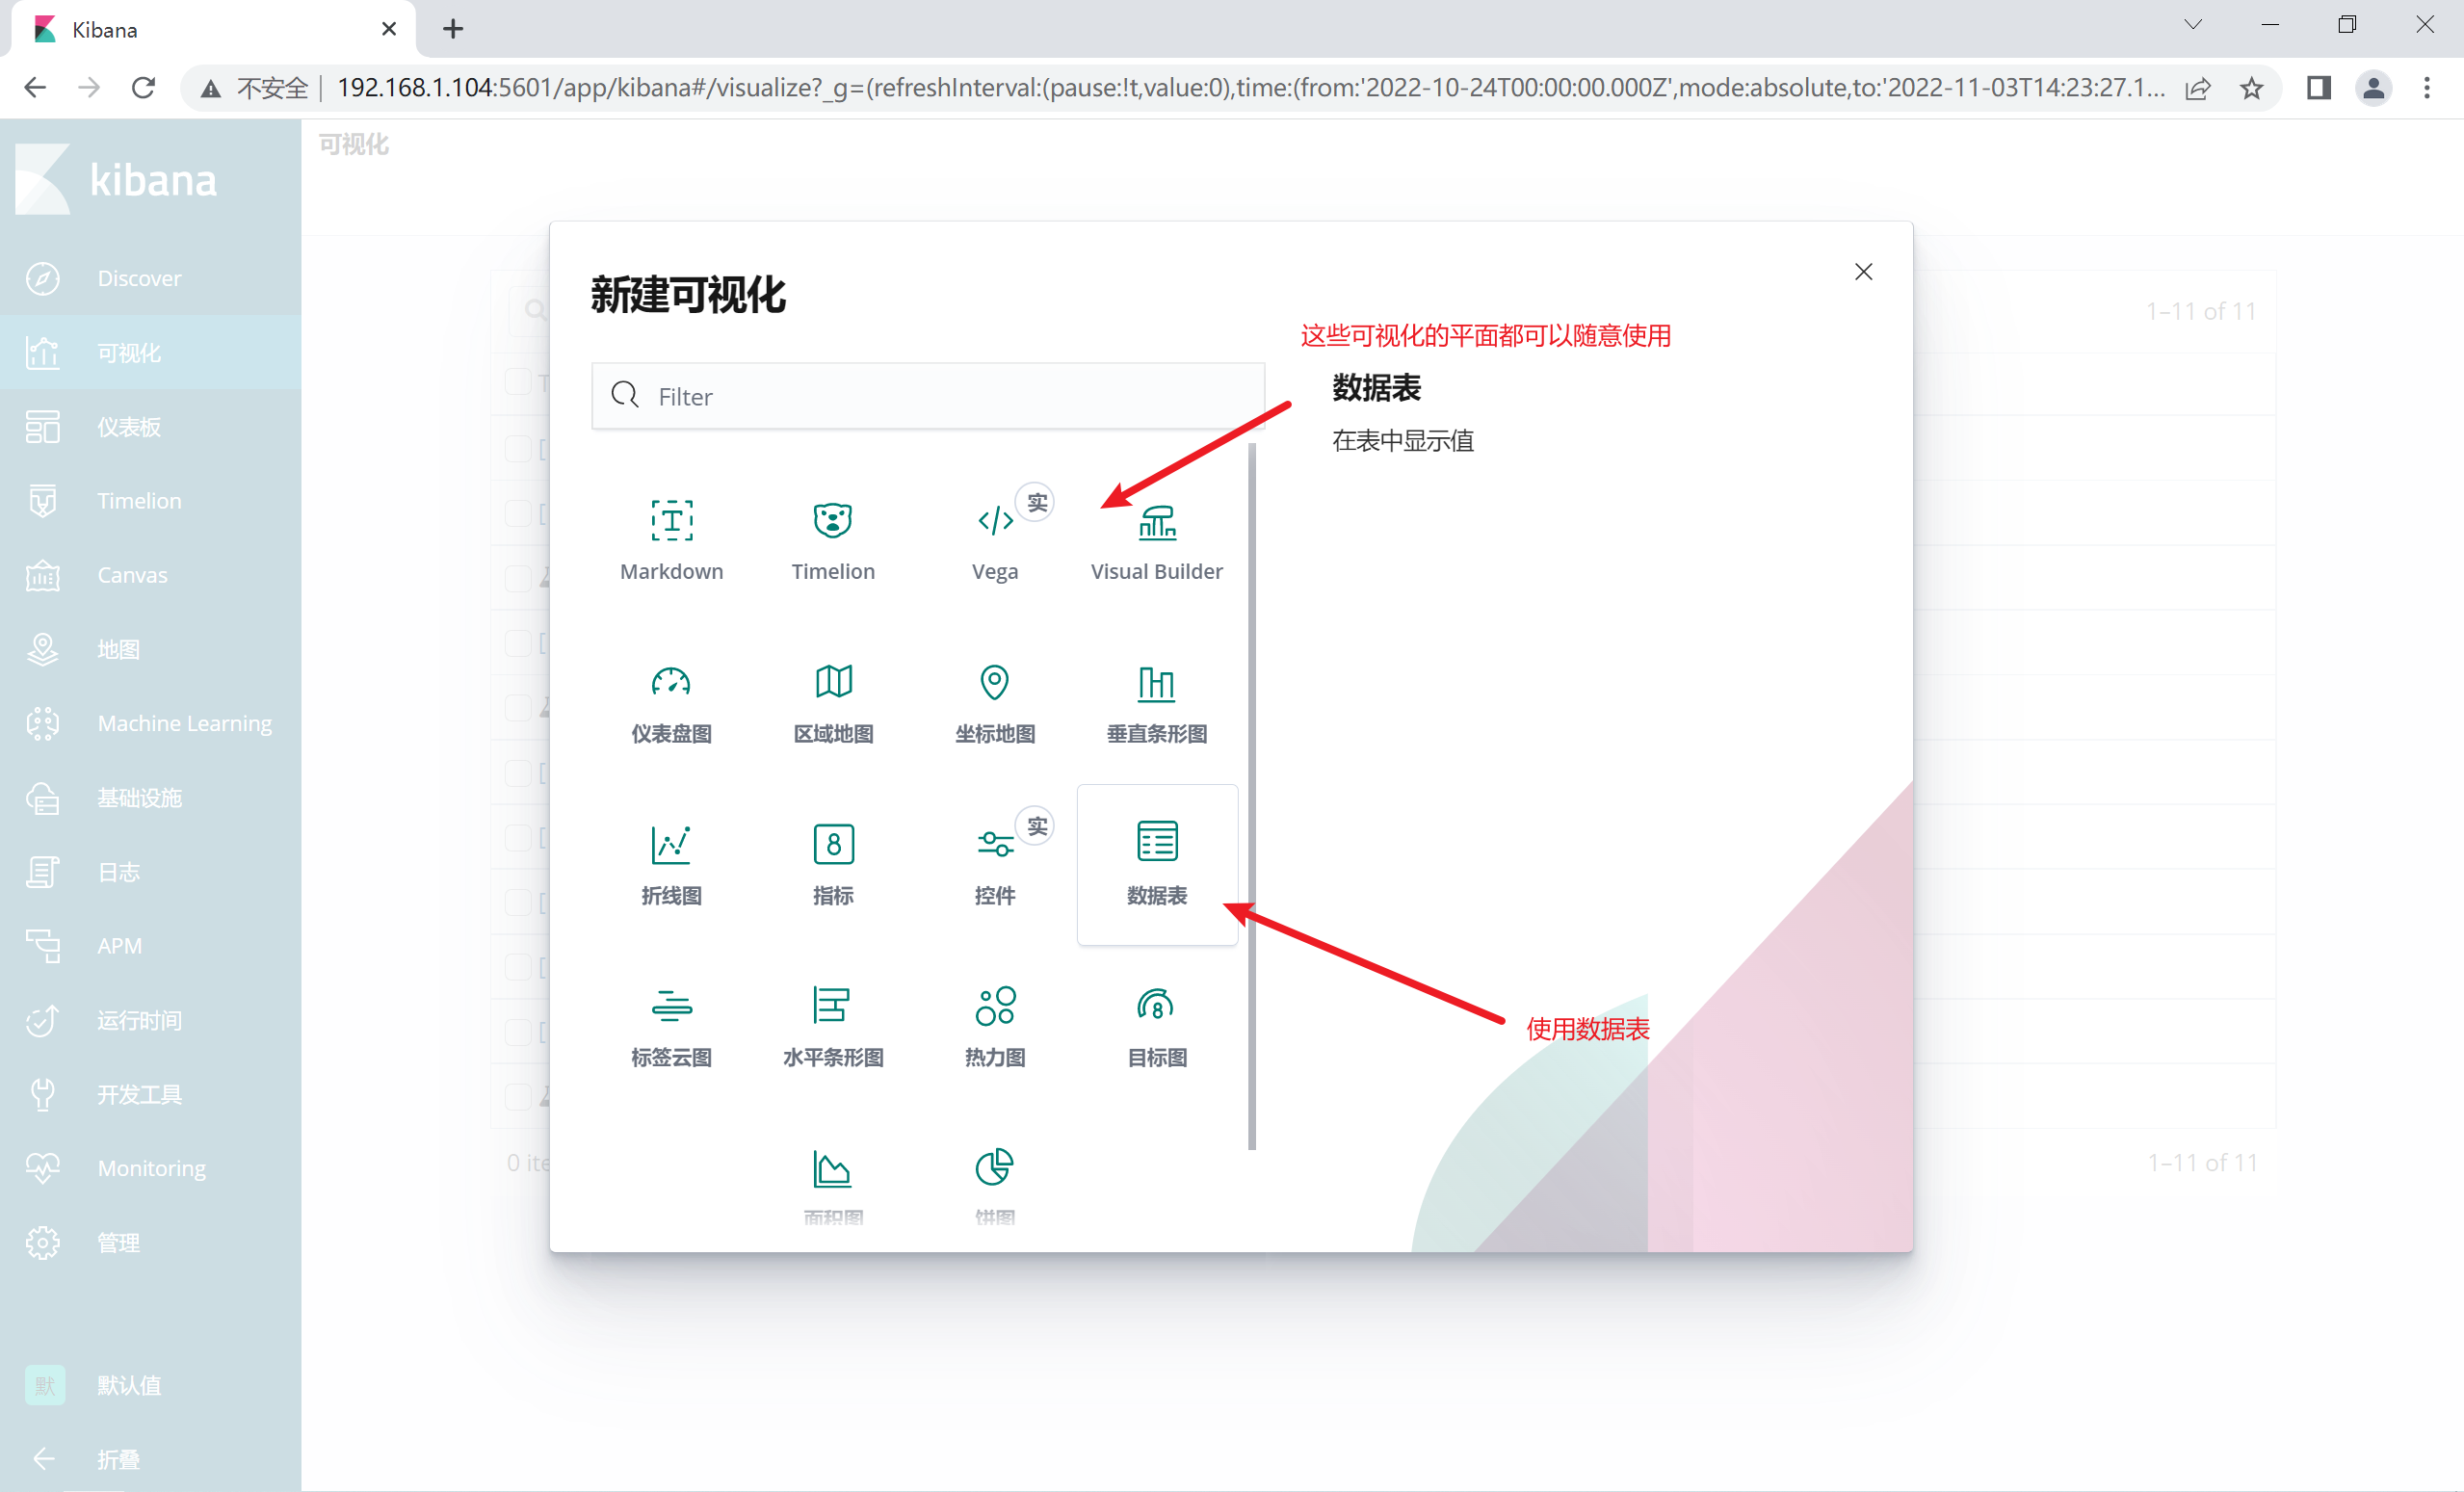The height and width of the screenshot is (1492, 2464).
Task: Toggle the browser side panel icon
Action: (x=2319, y=88)
